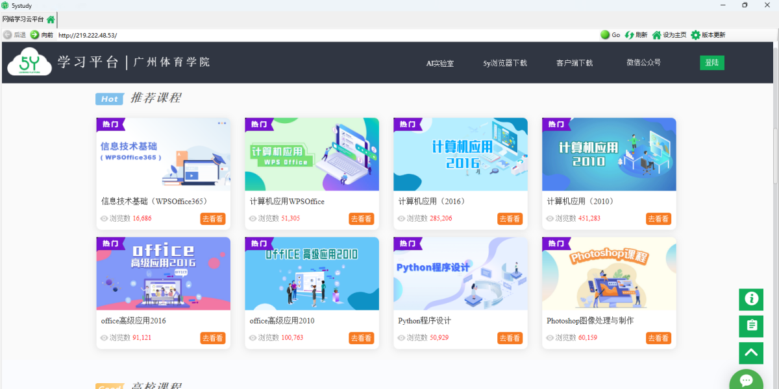Click the version update gear icon
779x389 pixels.
coord(695,35)
